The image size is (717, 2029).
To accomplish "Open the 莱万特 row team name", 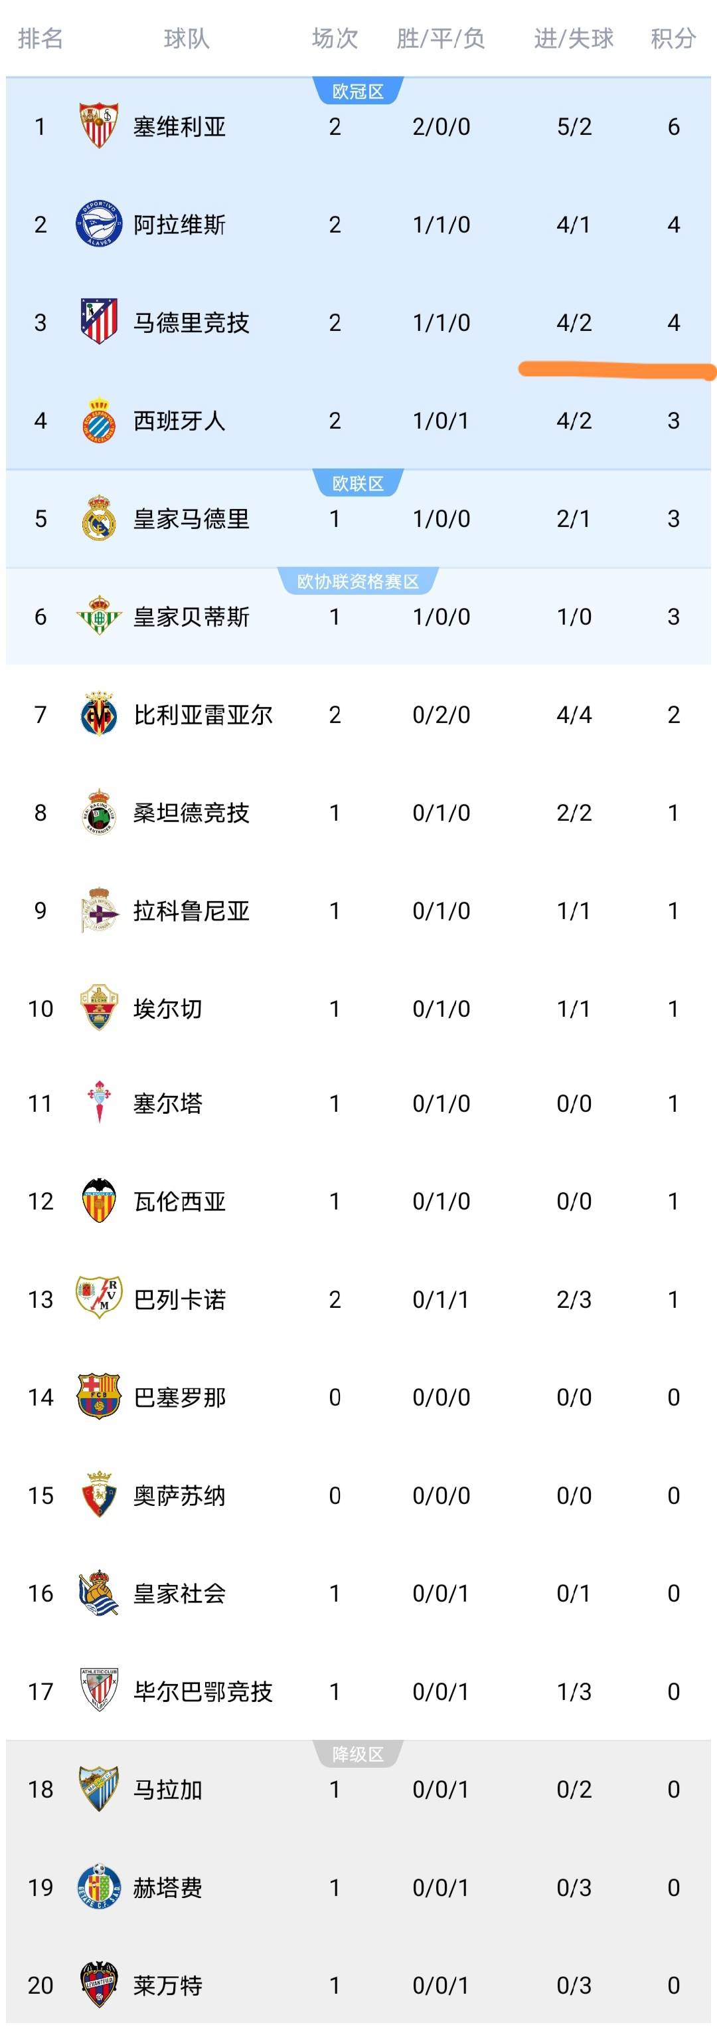I will tap(168, 1985).
